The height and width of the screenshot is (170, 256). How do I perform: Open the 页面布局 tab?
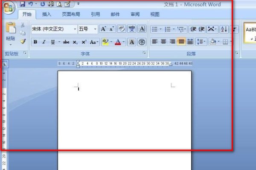[x=71, y=14]
